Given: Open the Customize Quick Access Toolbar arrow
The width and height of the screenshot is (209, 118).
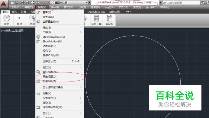Looking at the screenshot, I should point(90,2).
